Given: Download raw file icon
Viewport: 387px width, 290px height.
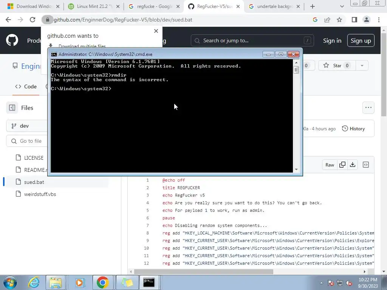Looking at the screenshot, I should click(x=353, y=165).
